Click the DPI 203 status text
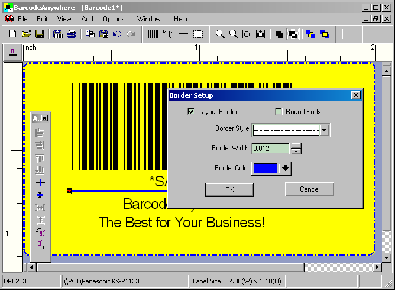 tap(15, 281)
